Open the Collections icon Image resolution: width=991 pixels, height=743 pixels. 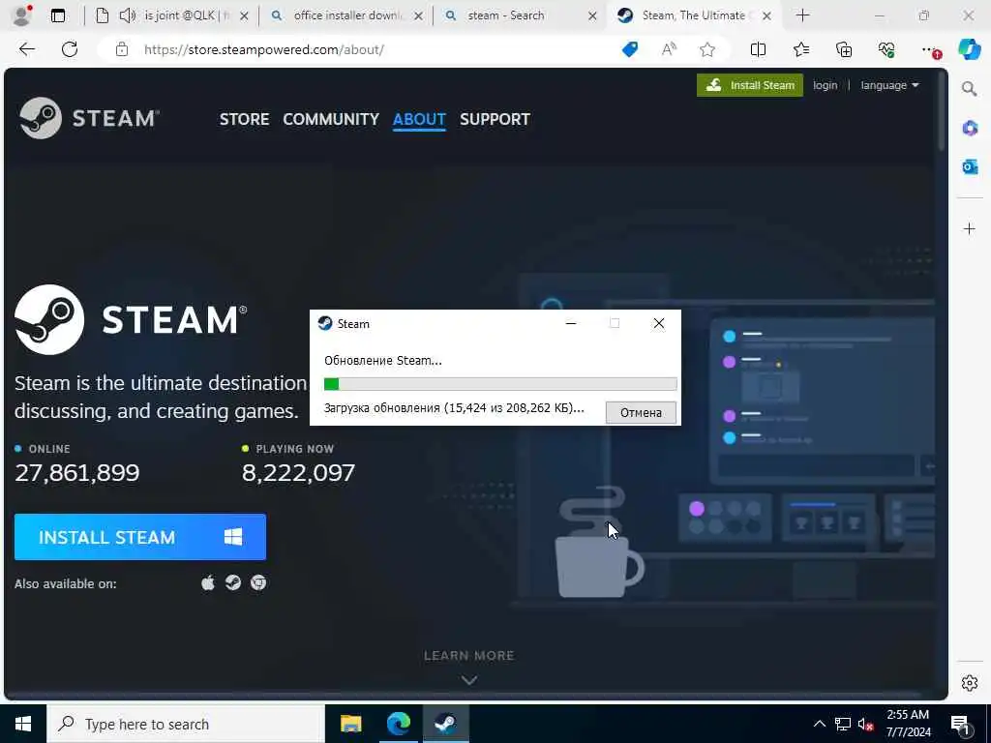pos(844,49)
